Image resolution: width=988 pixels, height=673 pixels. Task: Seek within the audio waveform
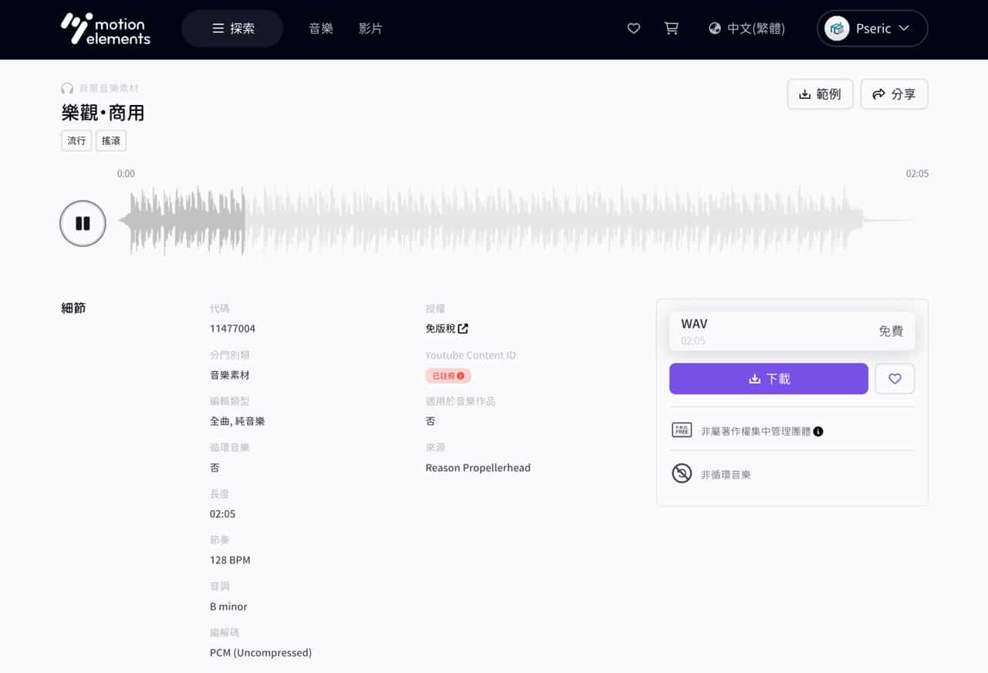pos(515,221)
